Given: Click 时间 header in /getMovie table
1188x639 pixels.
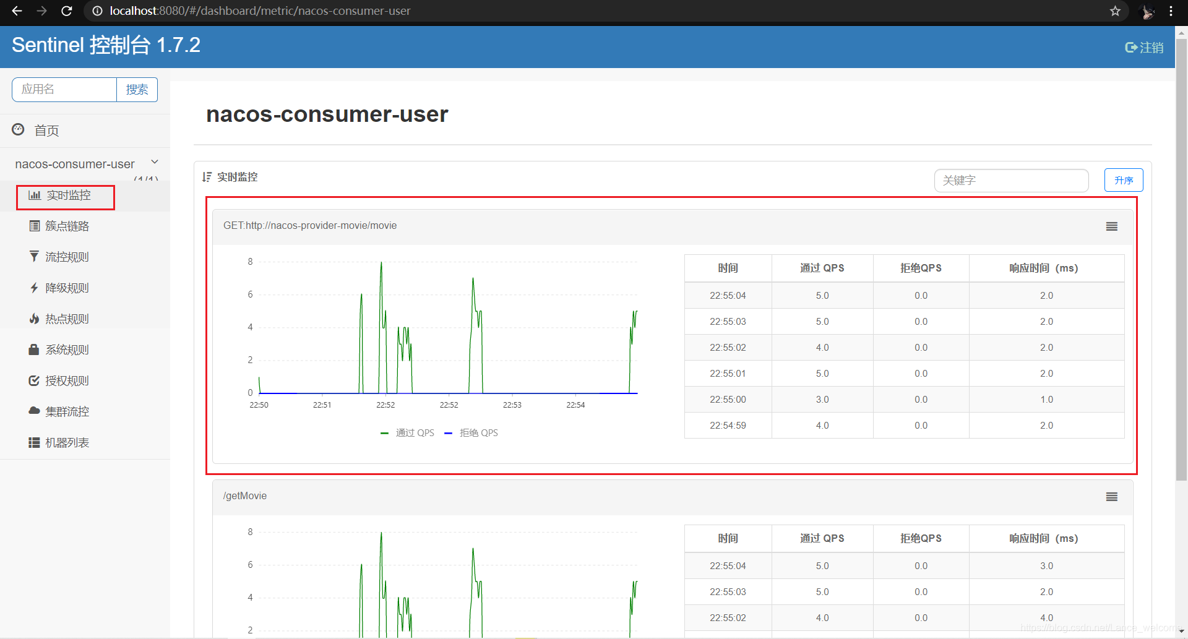Looking at the screenshot, I should coord(728,539).
